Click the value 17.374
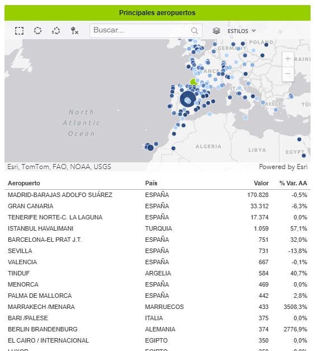The height and width of the screenshot is (351, 315). pos(259,217)
